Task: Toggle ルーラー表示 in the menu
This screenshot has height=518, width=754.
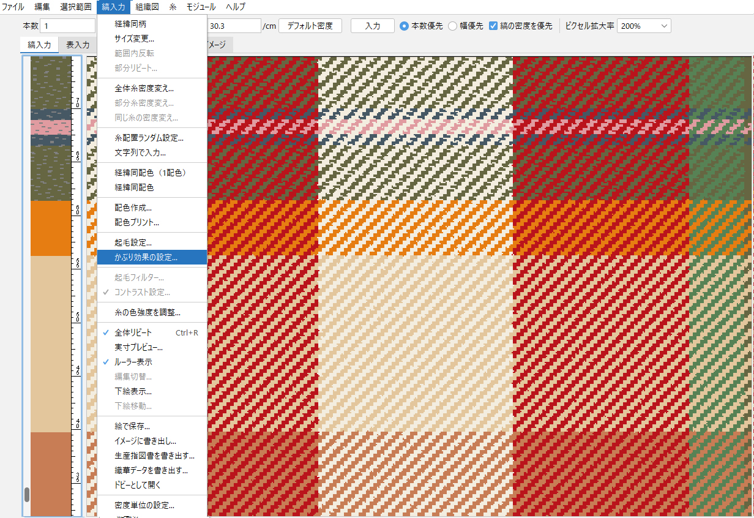Action: click(x=133, y=362)
